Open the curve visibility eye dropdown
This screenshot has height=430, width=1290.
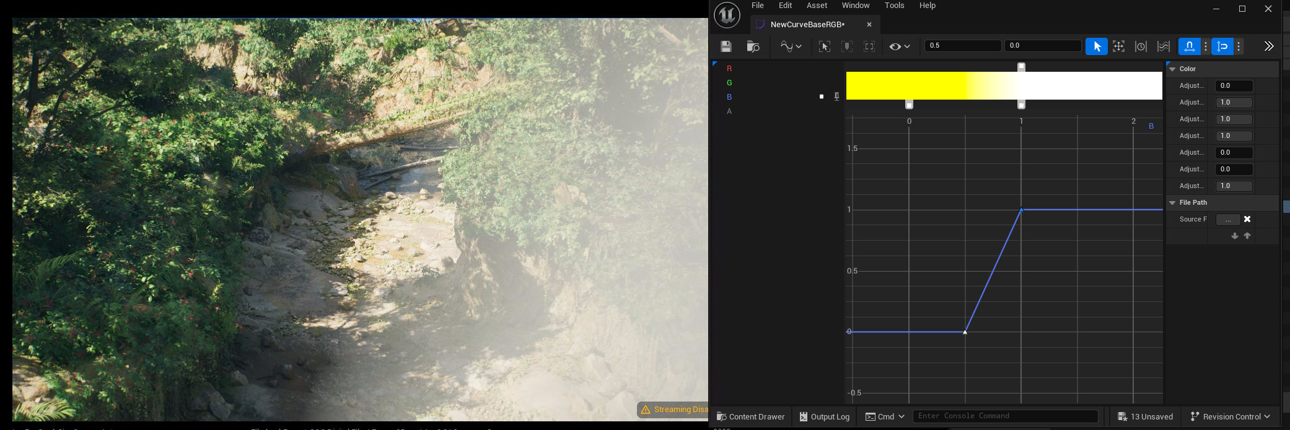click(900, 46)
